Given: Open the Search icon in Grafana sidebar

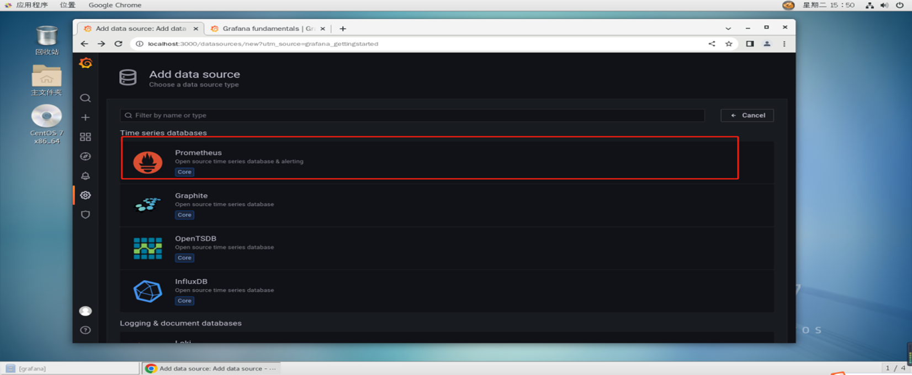Looking at the screenshot, I should point(86,98).
